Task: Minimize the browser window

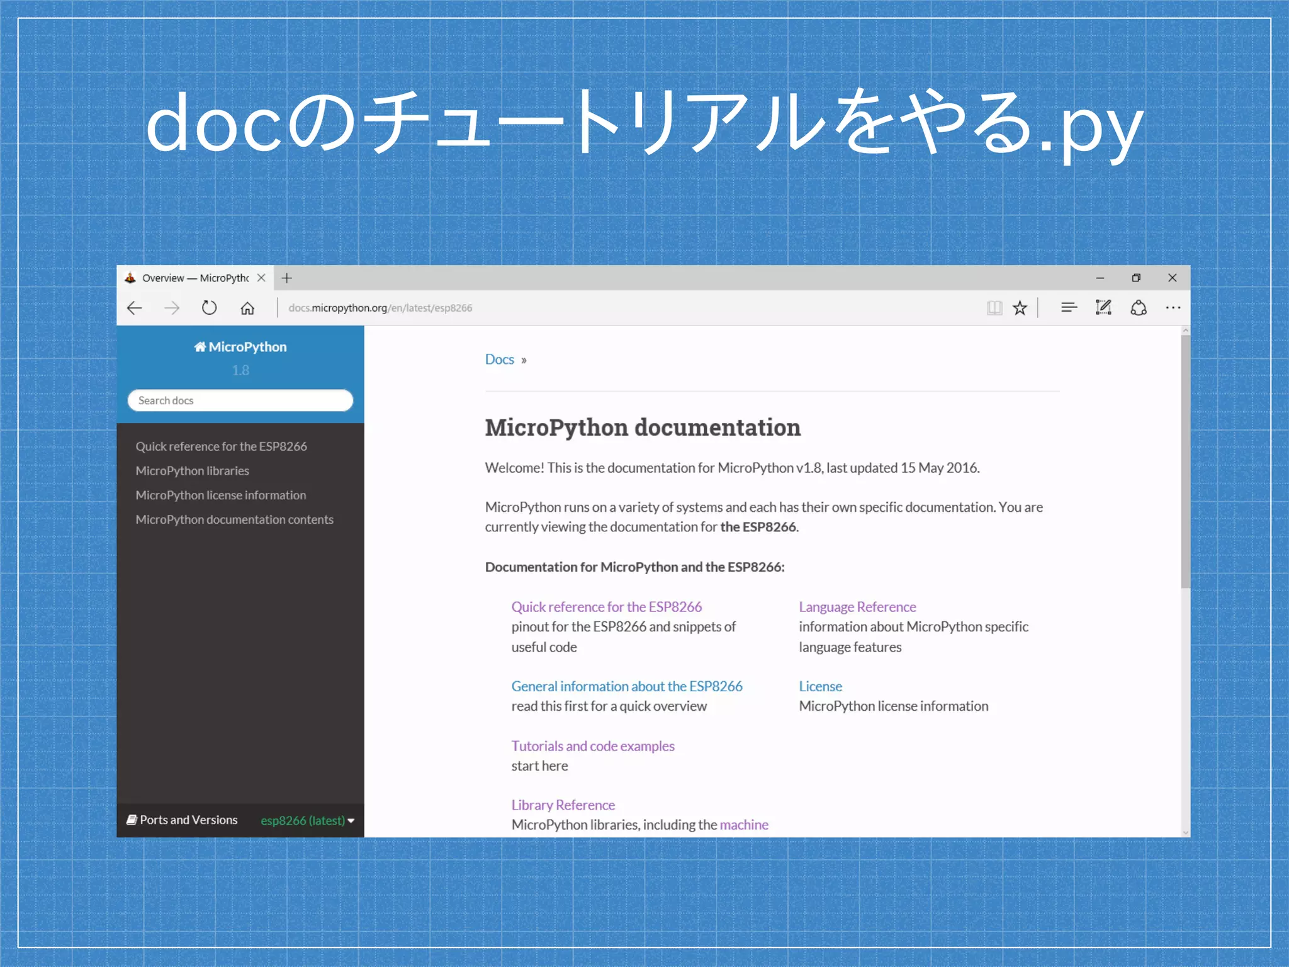Action: click(1100, 278)
